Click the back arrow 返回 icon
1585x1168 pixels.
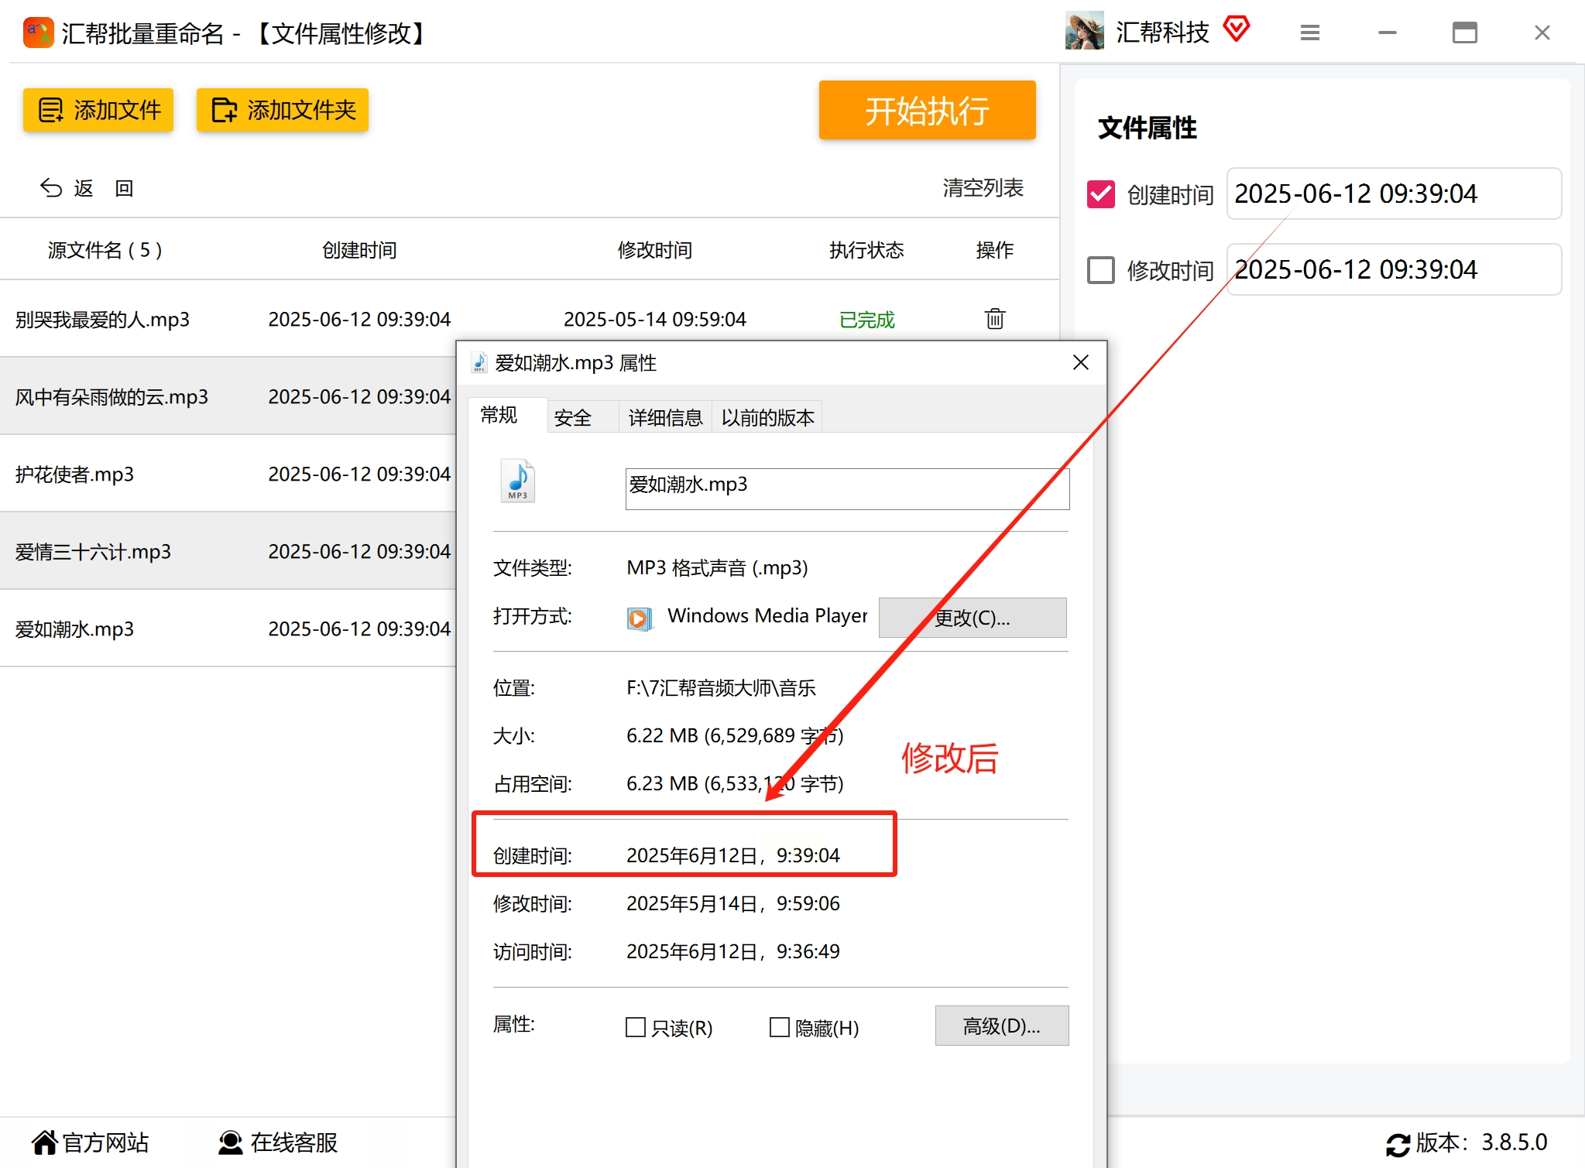tap(51, 188)
